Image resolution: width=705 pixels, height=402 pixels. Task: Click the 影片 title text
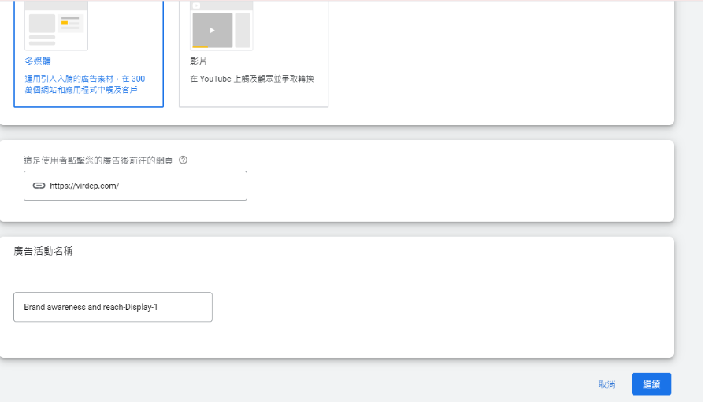coord(198,61)
